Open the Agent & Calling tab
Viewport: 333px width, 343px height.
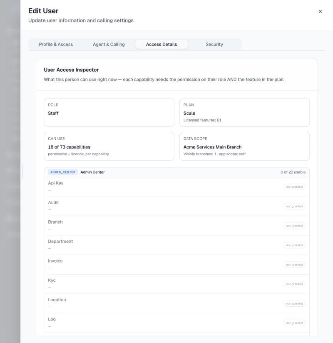tap(109, 44)
